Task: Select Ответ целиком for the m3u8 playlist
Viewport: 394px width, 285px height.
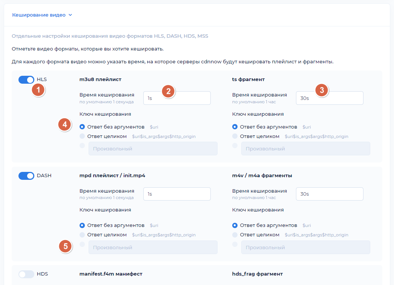Action: pyautogui.click(x=82, y=136)
